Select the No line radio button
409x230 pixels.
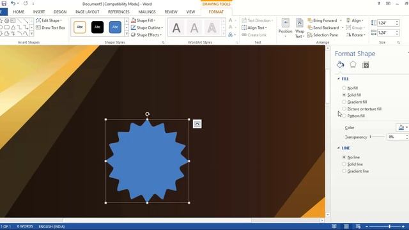click(344, 157)
